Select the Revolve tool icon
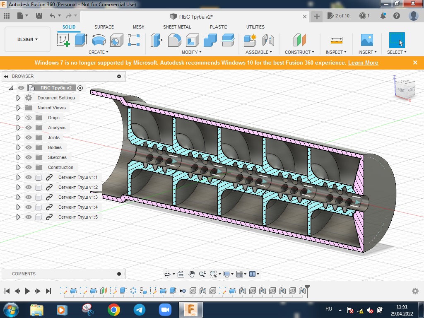This screenshot has width=424, height=318. coord(99,40)
